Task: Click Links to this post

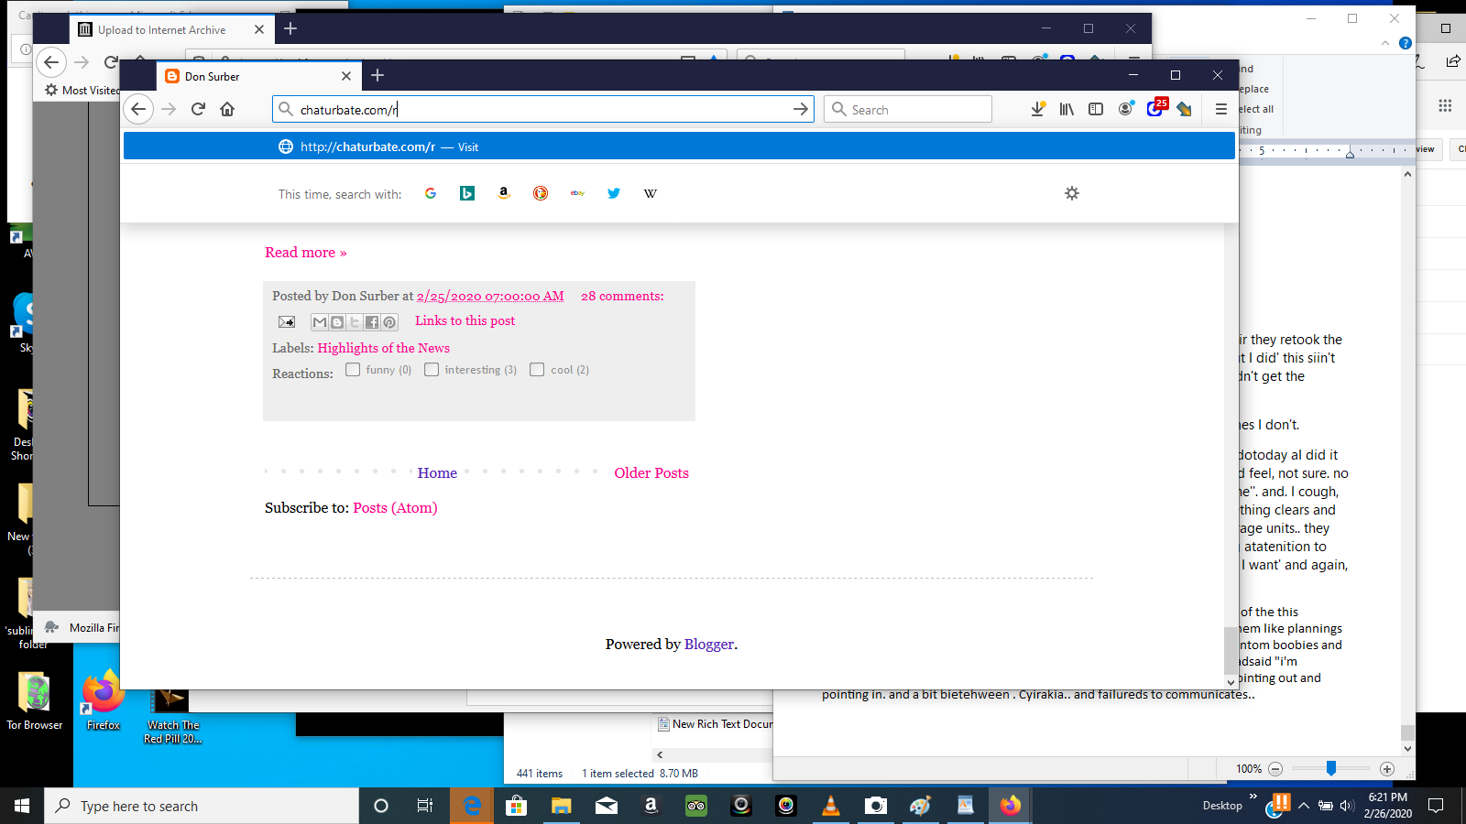Action: (x=465, y=320)
